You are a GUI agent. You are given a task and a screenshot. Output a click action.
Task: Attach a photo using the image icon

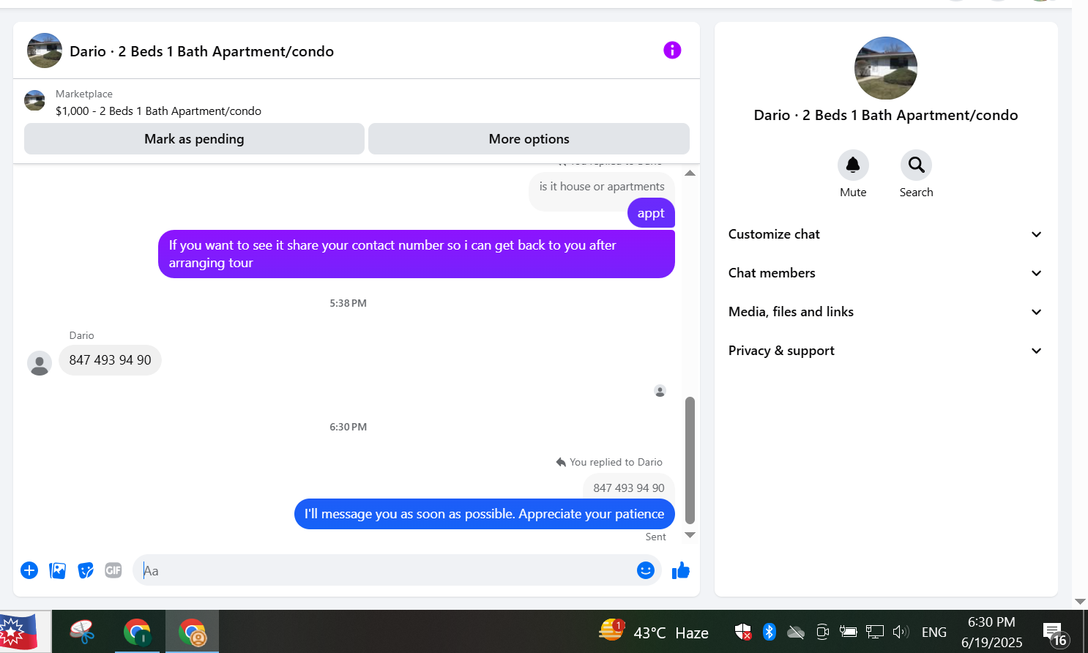tap(57, 570)
